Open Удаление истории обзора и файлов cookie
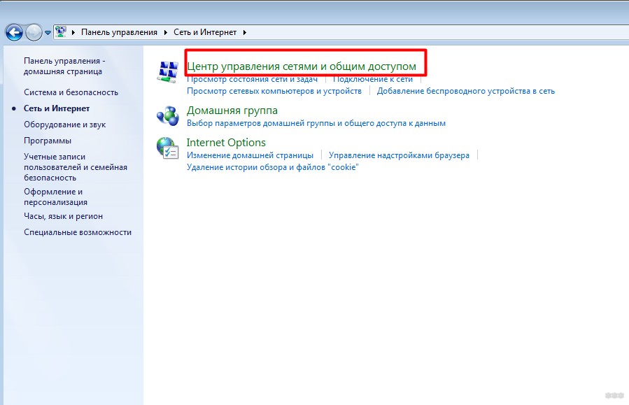This screenshot has height=405, width=629. tap(272, 168)
